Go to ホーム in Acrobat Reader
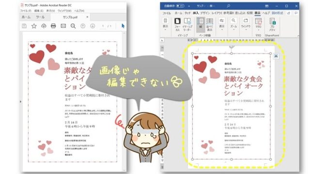The image size is (310, 174). [x=26, y=17]
